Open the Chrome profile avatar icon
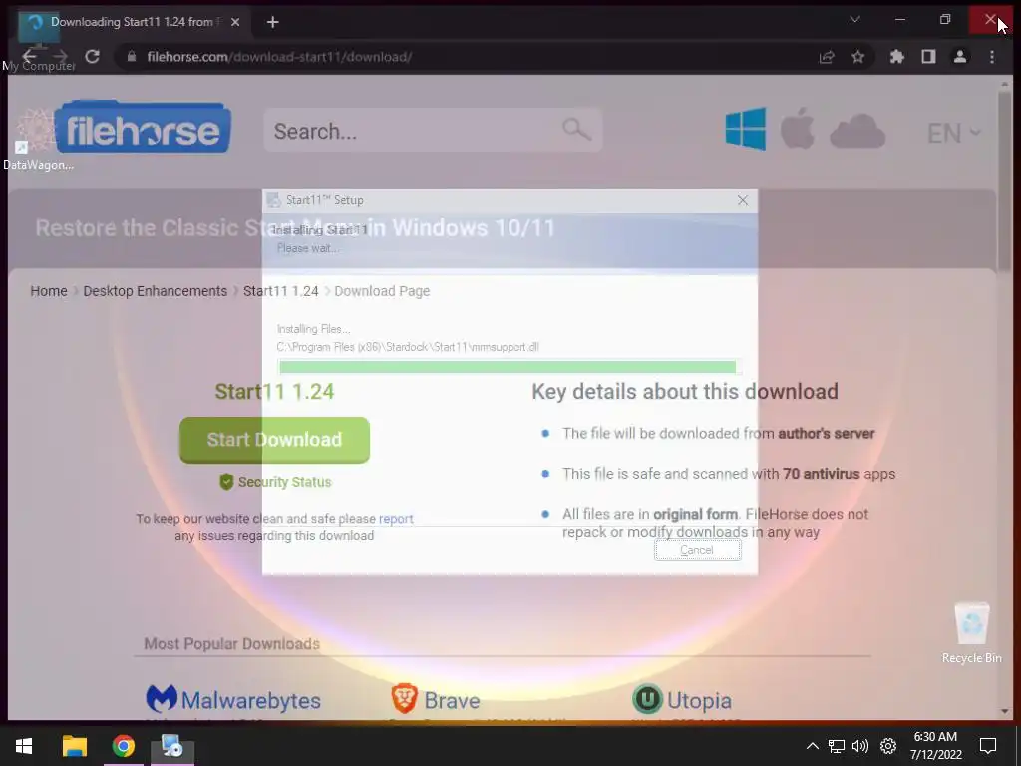This screenshot has width=1021, height=766. click(x=960, y=57)
